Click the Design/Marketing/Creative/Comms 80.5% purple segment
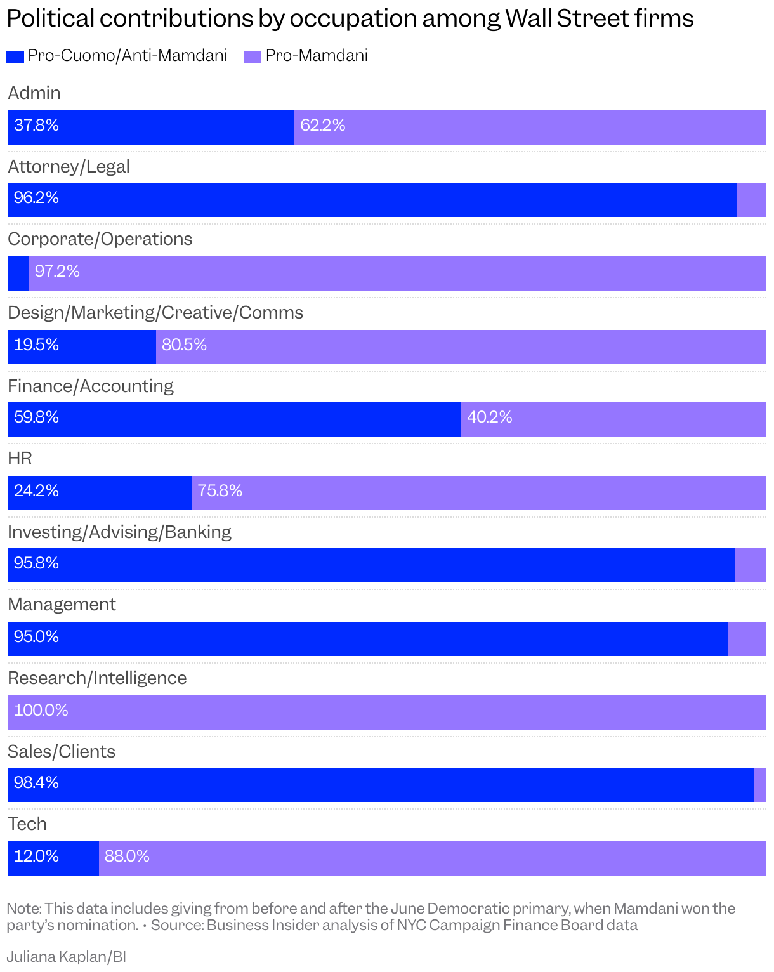Viewport: 774px width, 972px height. click(x=461, y=347)
